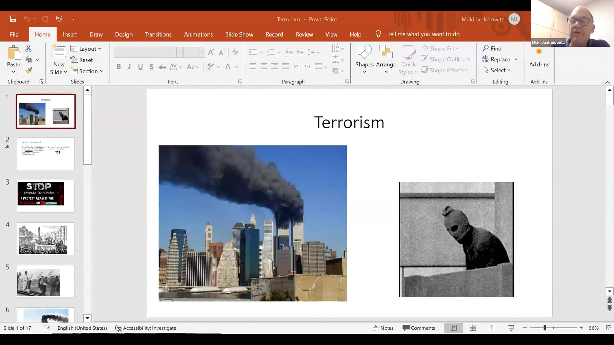Image resolution: width=614 pixels, height=345 pixels.
Task: Select slide 3 thumbnail
Action: pyautogui.click(x=46, y=196)
